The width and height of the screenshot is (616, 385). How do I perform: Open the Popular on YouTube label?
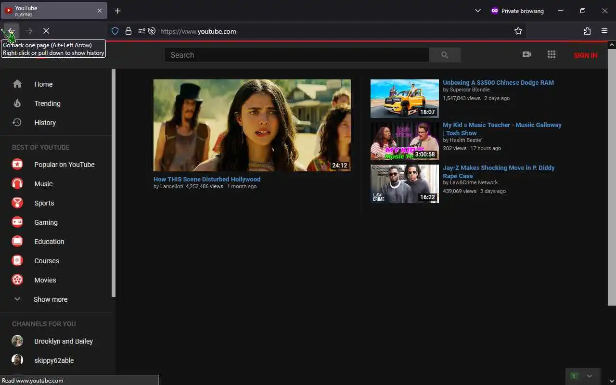(64, 165)
